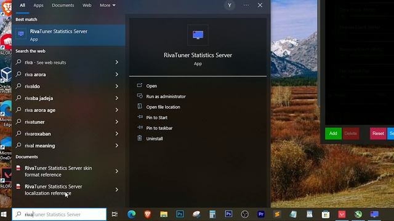Select the 'riva arora' web suggestion
This screenshot has width=394, height=221.
coord(35,74)
